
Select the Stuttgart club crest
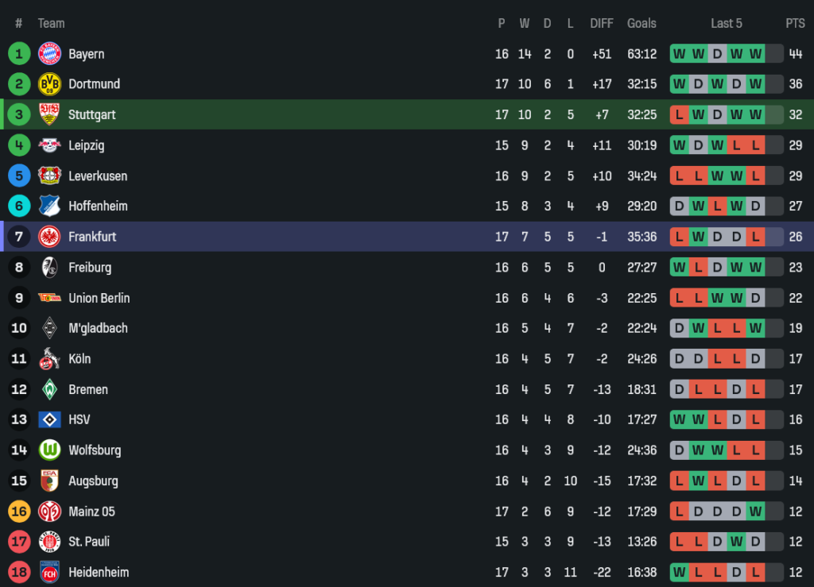(x=49, y=114)
